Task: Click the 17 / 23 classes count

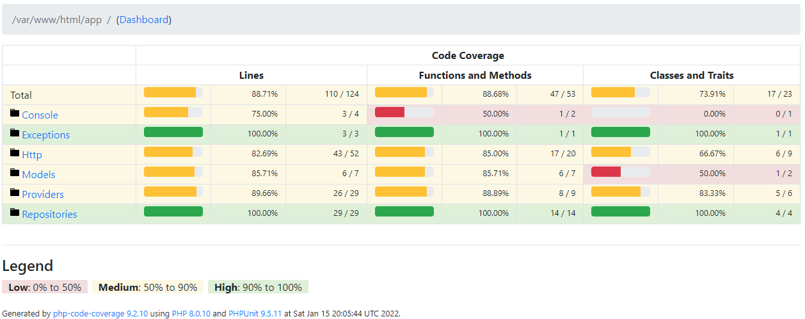Action: point(779,94)
